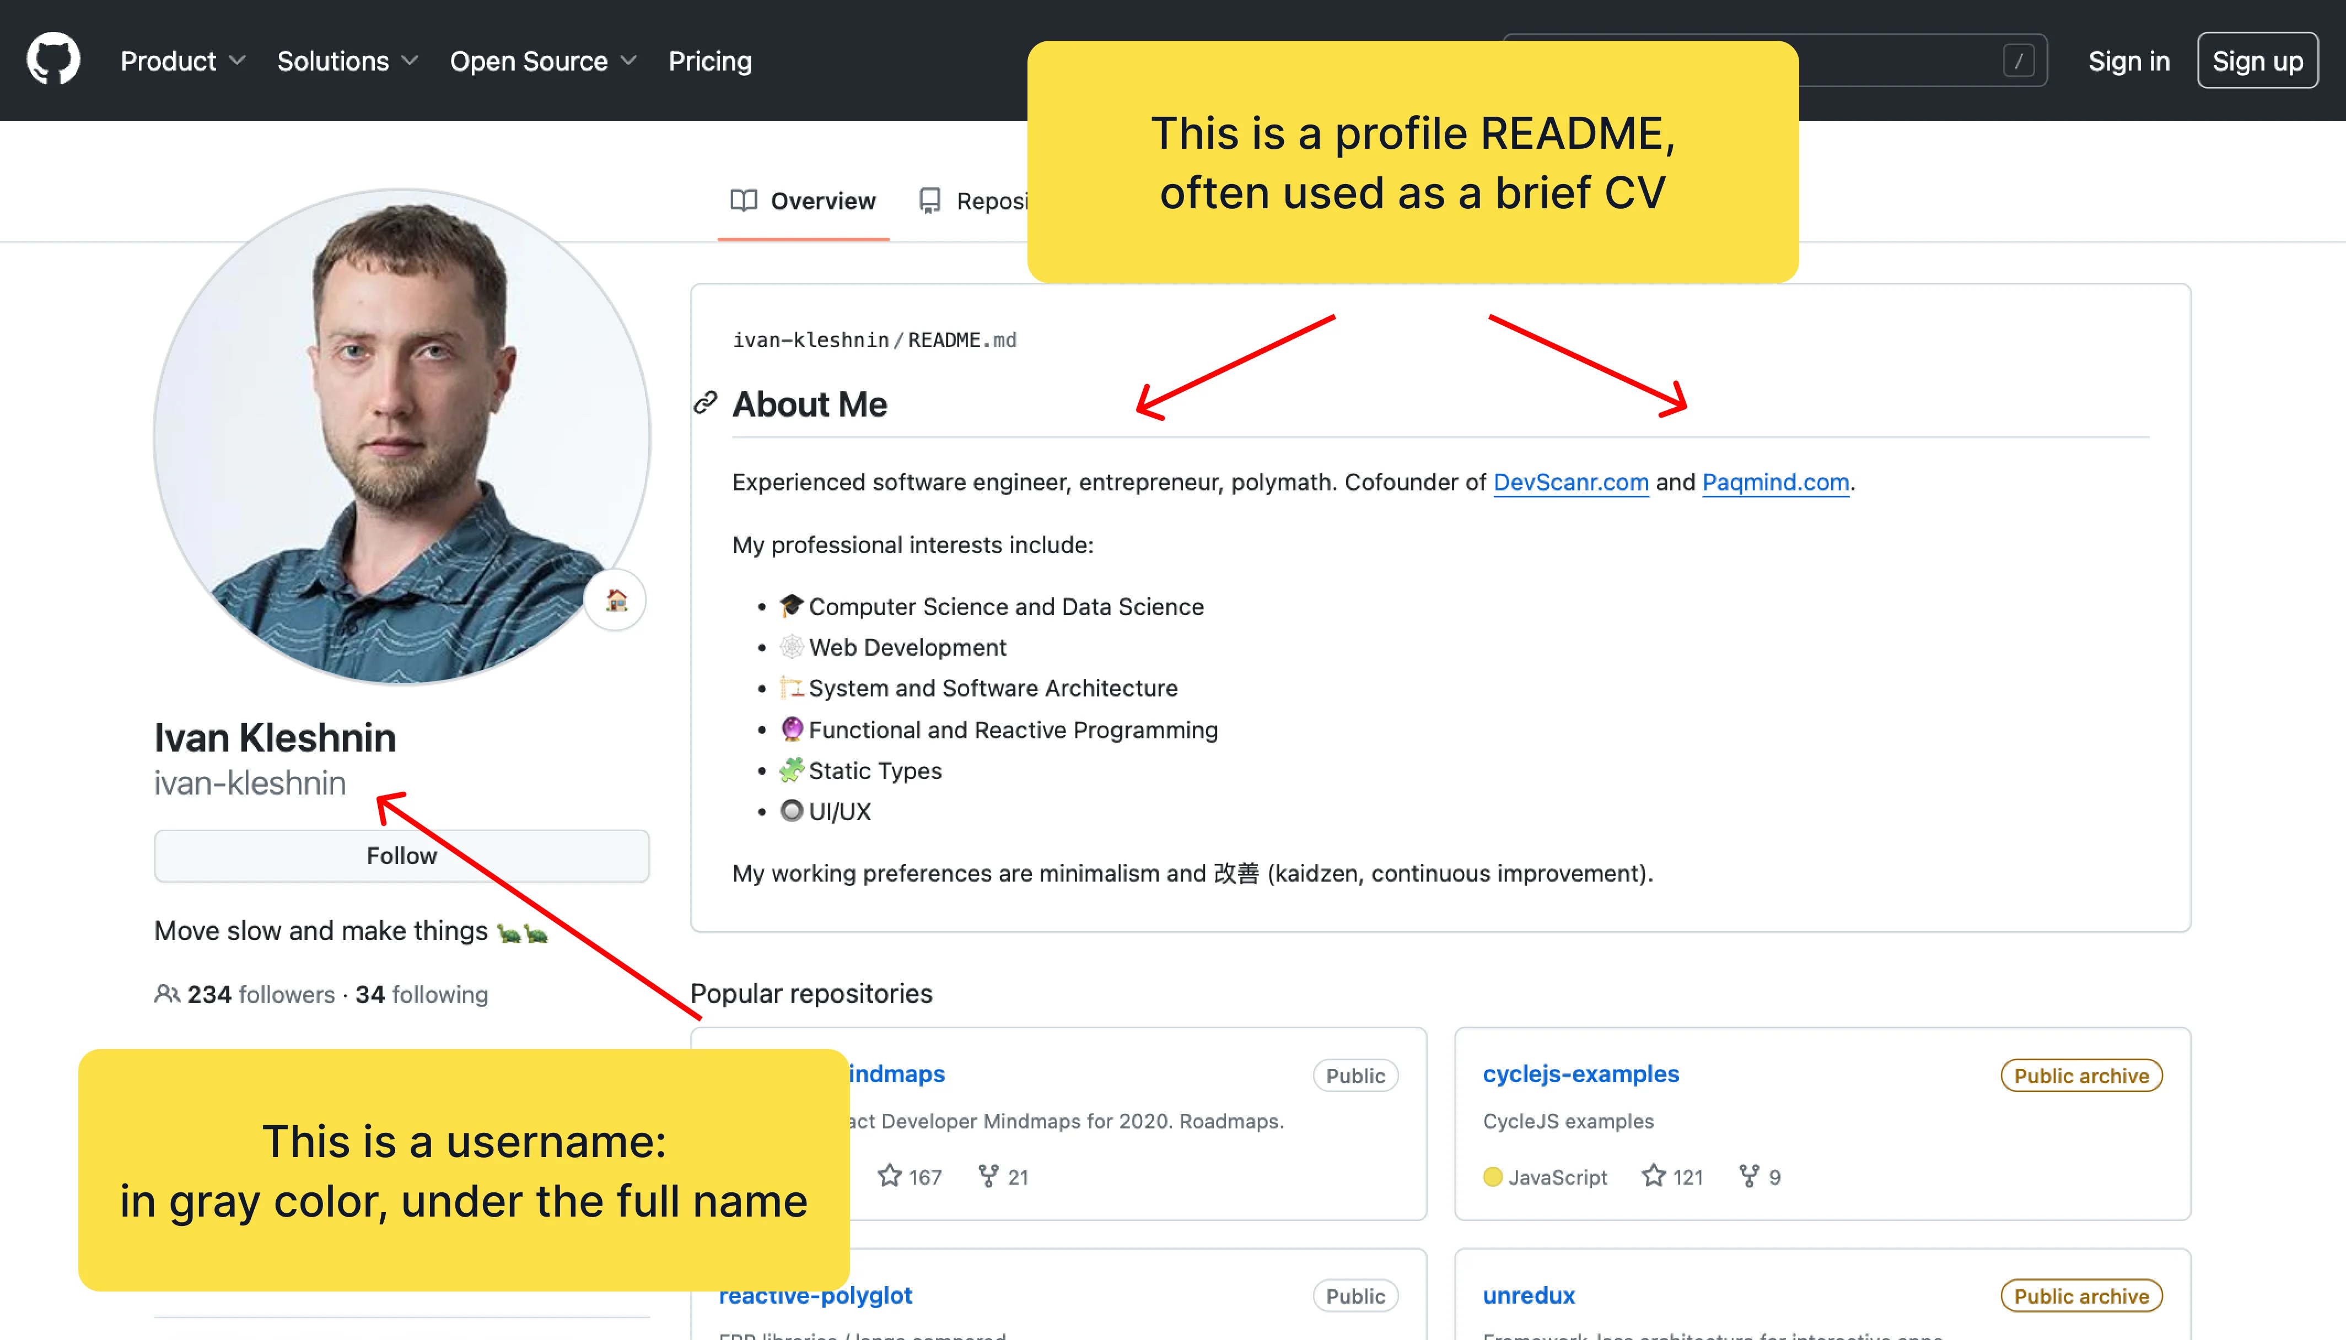Click the star icon showing 121
This screenshot has width=2346, height=1340.
click(1654, 1175)
